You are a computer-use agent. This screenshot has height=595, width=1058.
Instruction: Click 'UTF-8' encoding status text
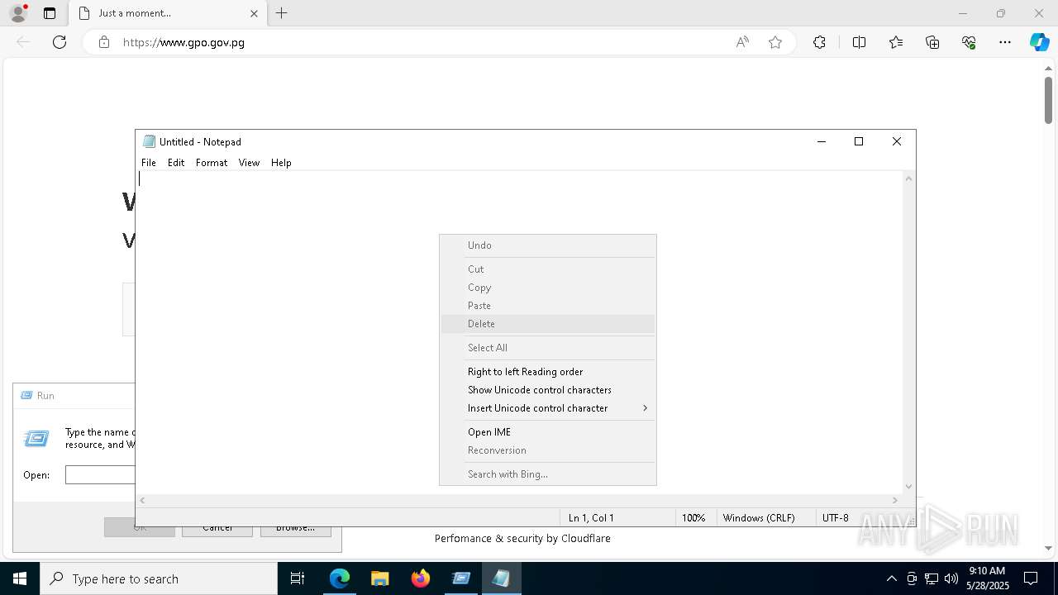pos(836,518)
